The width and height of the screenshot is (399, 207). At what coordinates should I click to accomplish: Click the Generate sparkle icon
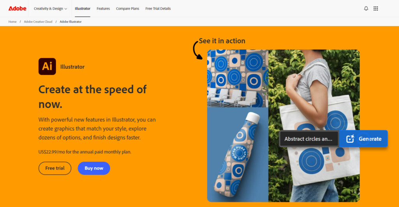tap(350, 138)
